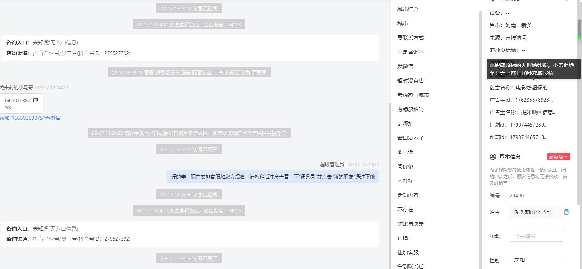Click the right info panel scrollbar thumb
The height and width of the screenshot is (269, 582).
(579, 30)
